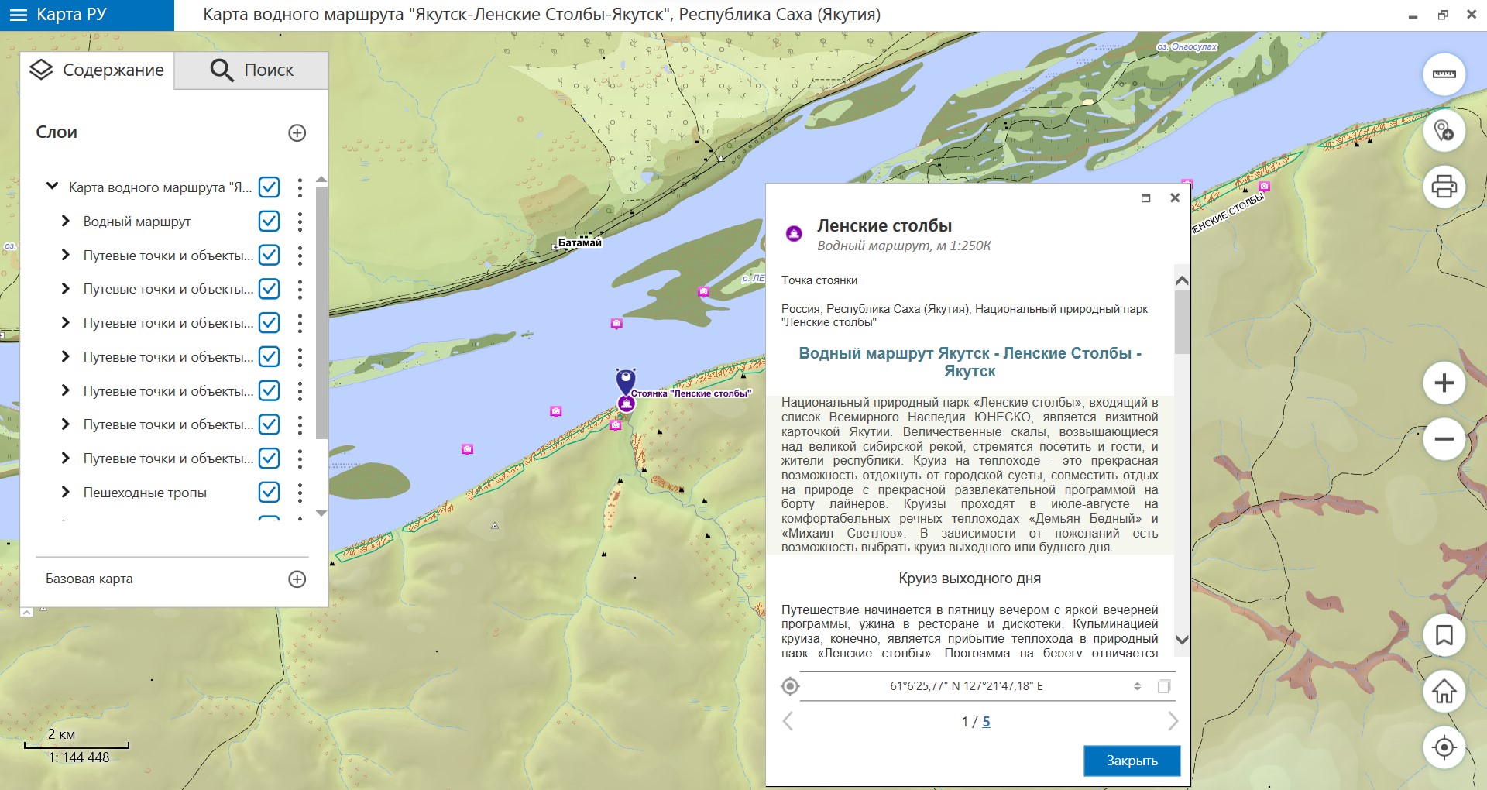The image size is (1487, 790).
Task: Expand the Пешеходные тропы layer group
Action: pos(66,493)
